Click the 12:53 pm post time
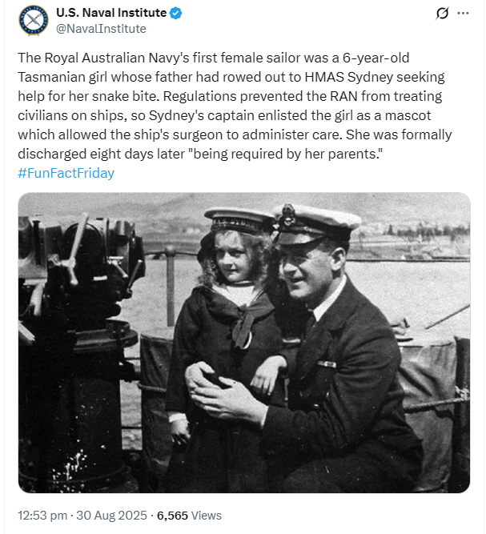Screen dimensions: 486x534 [x=42, y=516]
